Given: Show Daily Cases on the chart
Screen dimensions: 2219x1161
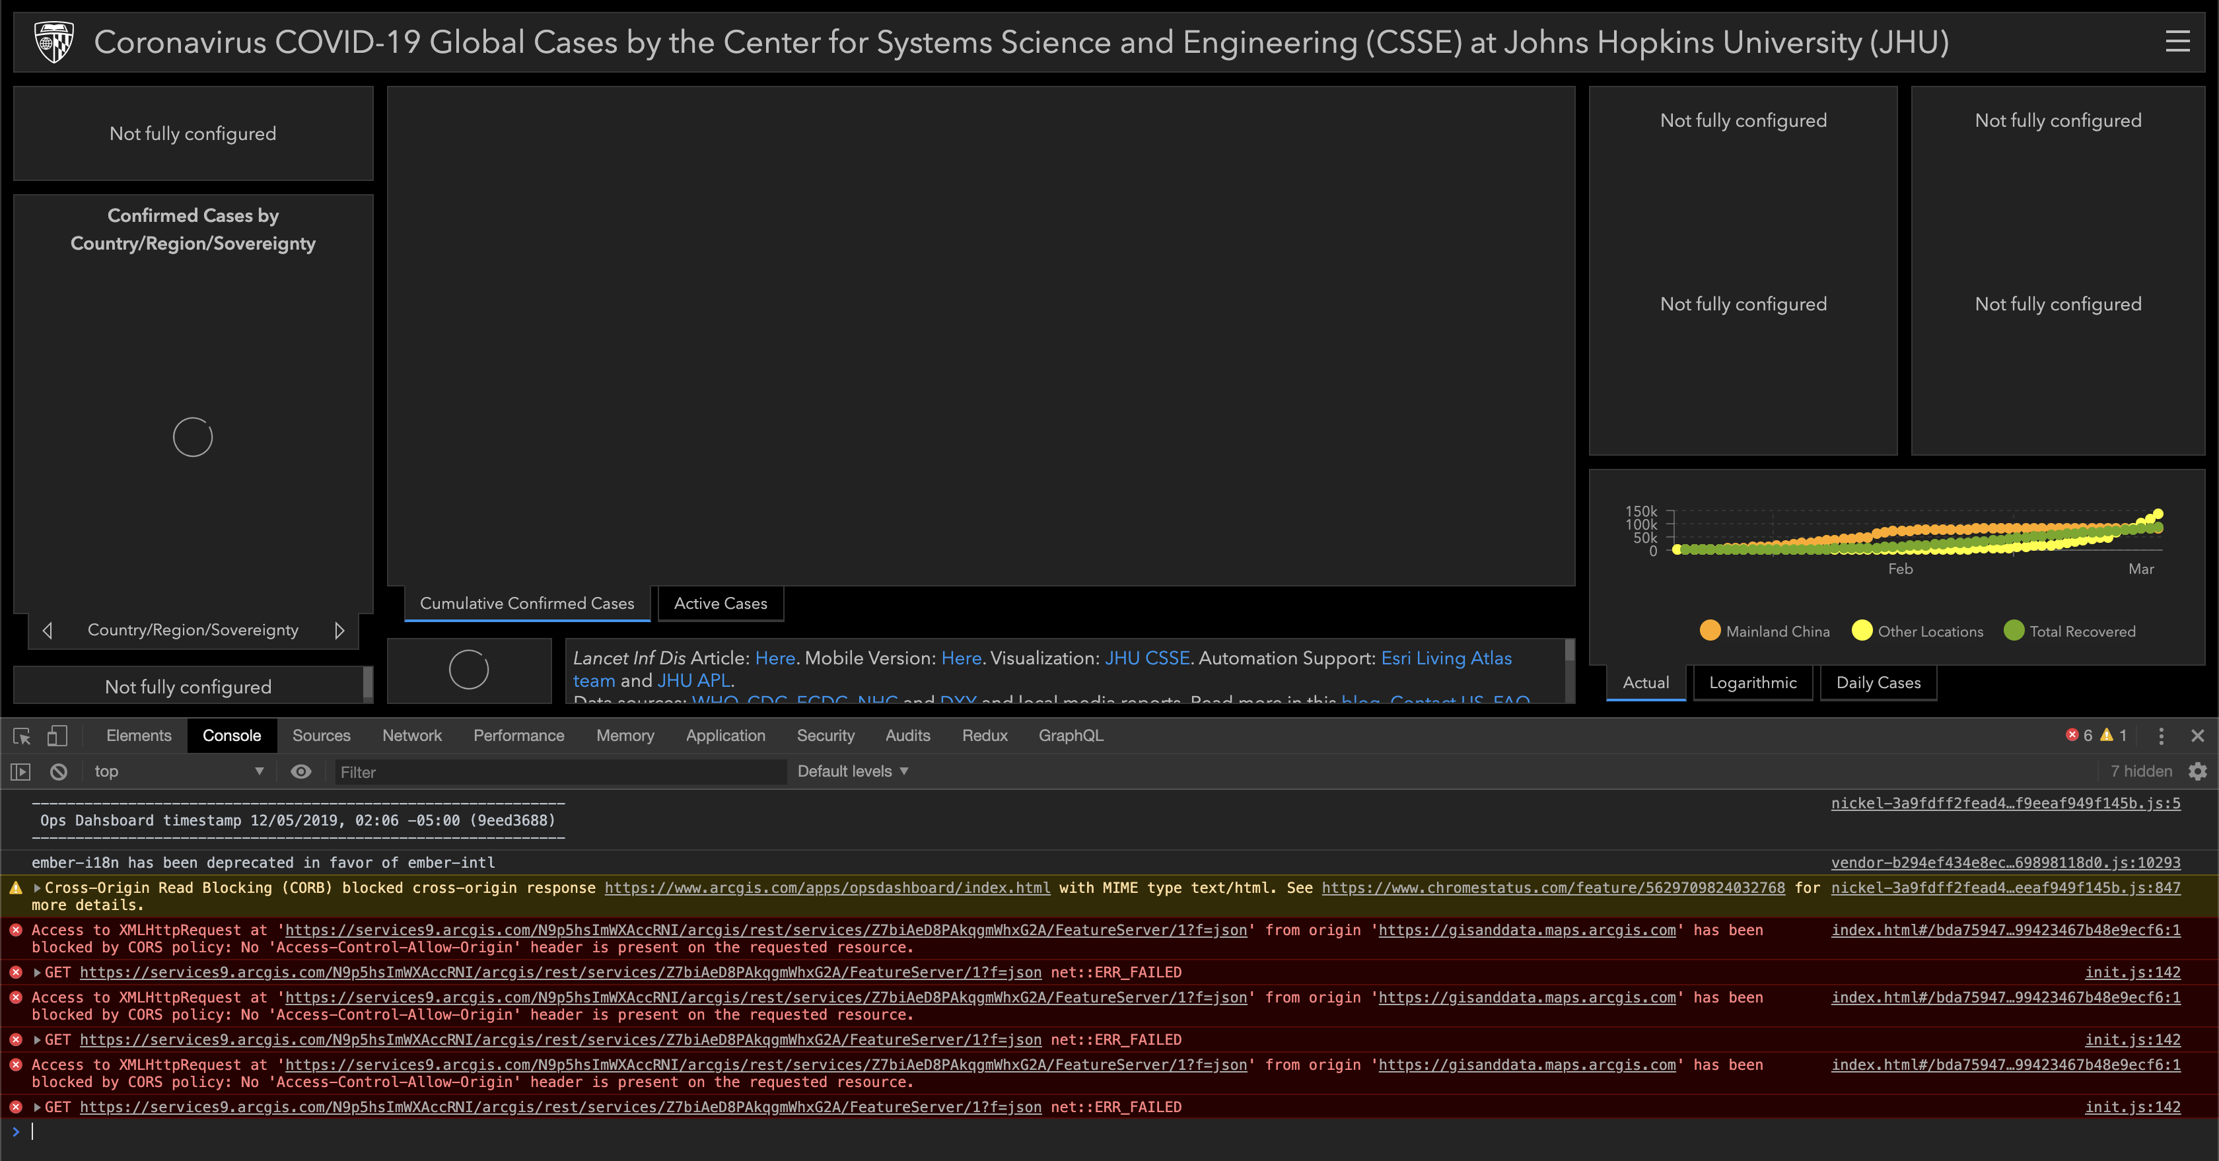Looking at the screenshot, I should point(1877,682).
